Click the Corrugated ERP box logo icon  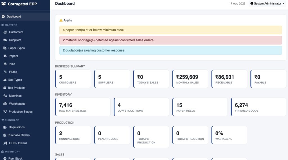pyautogui.click(x=3, y=4)
